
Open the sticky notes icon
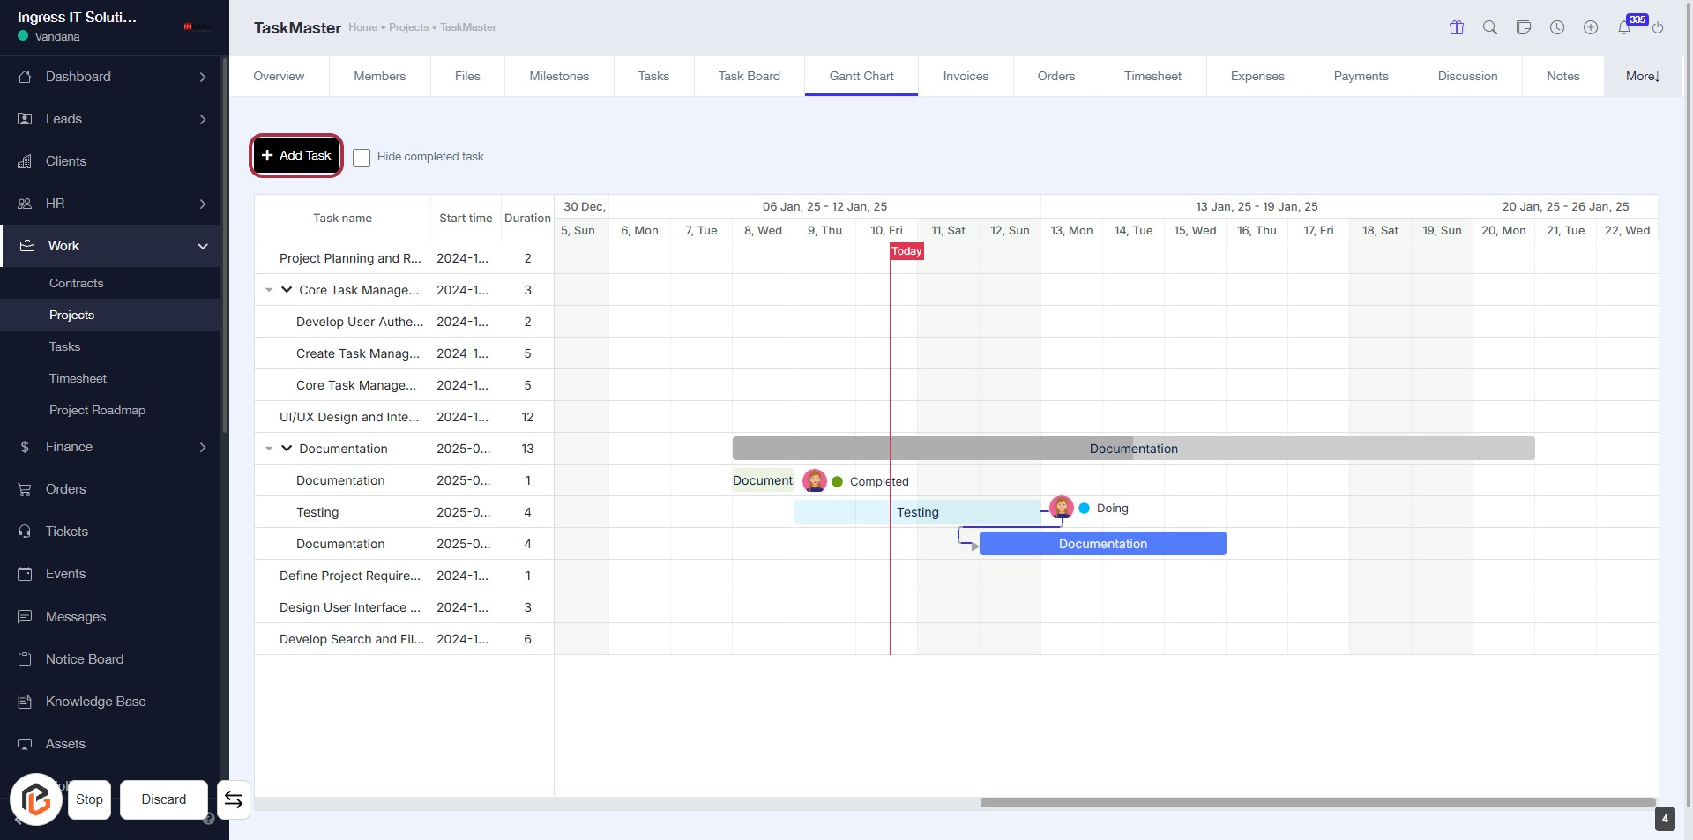(x=1524, y=27)
